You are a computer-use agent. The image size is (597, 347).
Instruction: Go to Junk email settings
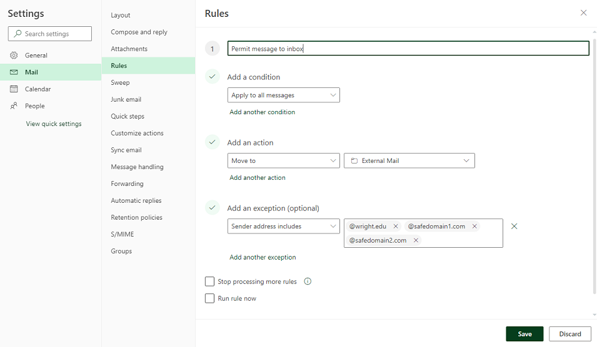pos(126,99)
